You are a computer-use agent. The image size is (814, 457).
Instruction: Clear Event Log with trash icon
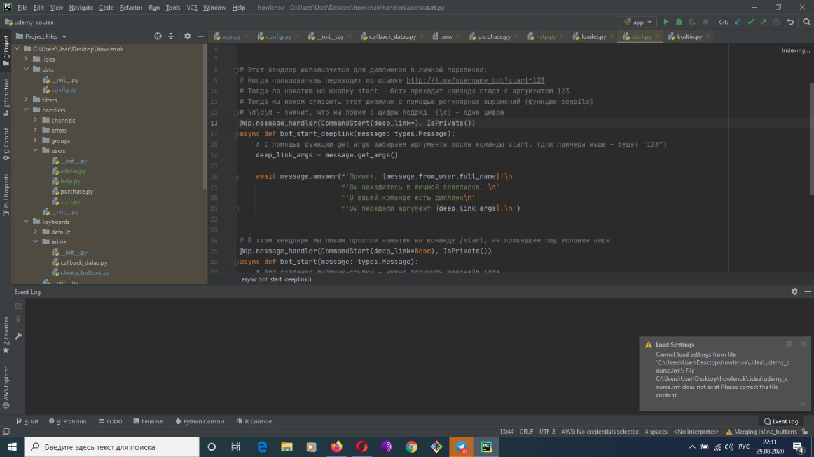[x=18, y=320]
